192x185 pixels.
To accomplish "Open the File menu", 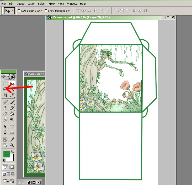I will 3,4.
